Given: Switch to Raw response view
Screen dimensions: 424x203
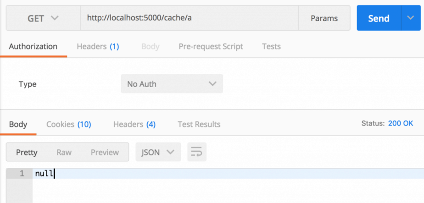Looking at the screenshot, I should (64, 152).
